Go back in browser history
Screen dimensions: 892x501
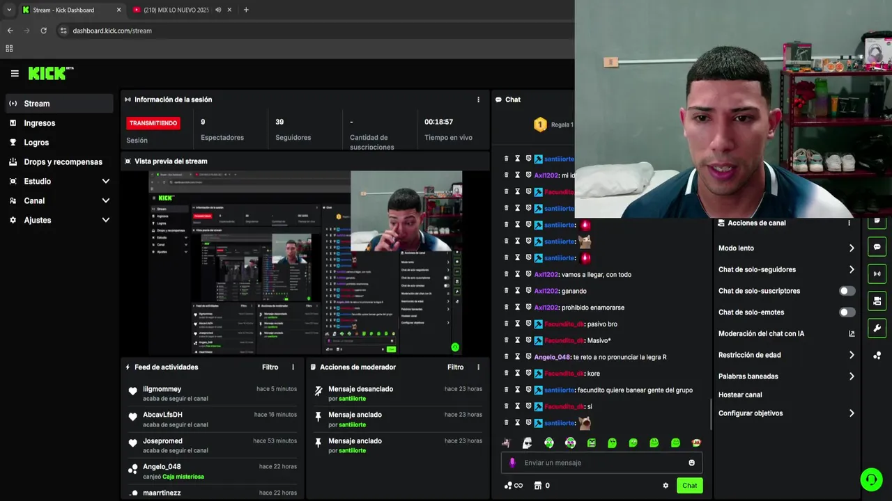(10, 31)
